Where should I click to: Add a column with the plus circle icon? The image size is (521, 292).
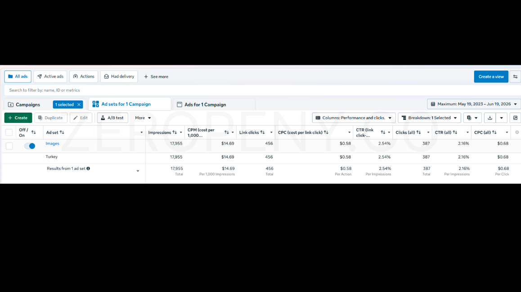517,133
